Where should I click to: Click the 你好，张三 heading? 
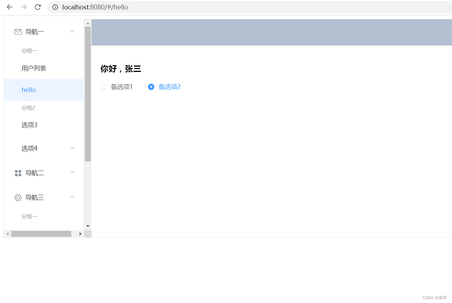point(121,69)
